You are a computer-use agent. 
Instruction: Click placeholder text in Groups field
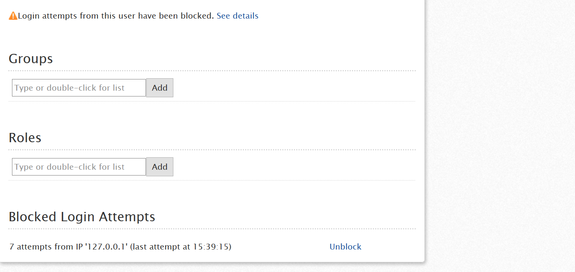[x=70, y=88]
